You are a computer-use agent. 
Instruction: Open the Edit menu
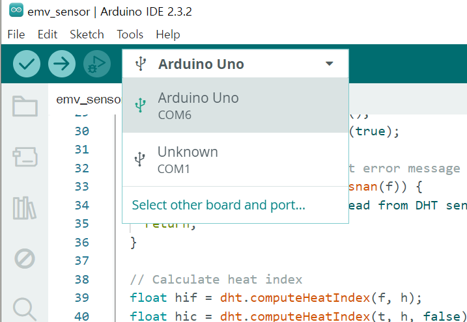[48, 34]
